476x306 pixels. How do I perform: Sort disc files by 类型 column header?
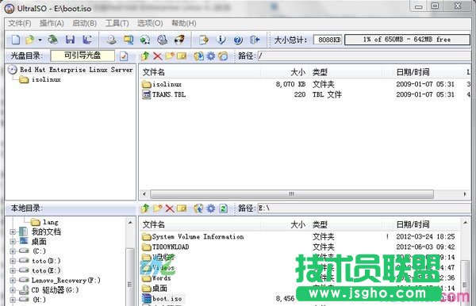pyautogui.click(x=345, y=72)
